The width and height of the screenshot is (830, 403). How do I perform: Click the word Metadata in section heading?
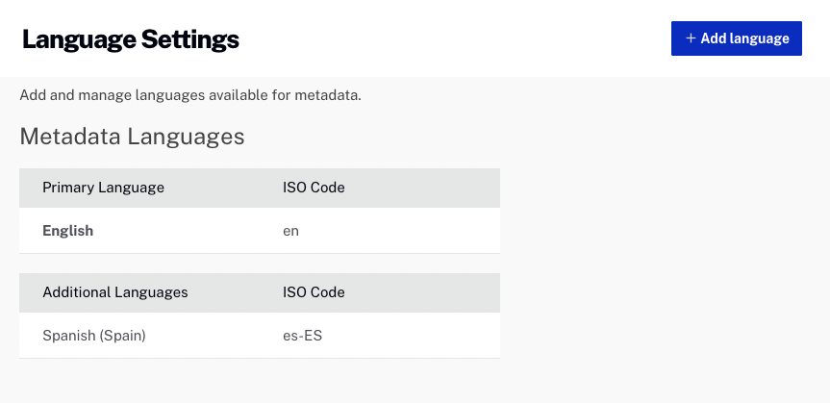click(x=70, y=137)
